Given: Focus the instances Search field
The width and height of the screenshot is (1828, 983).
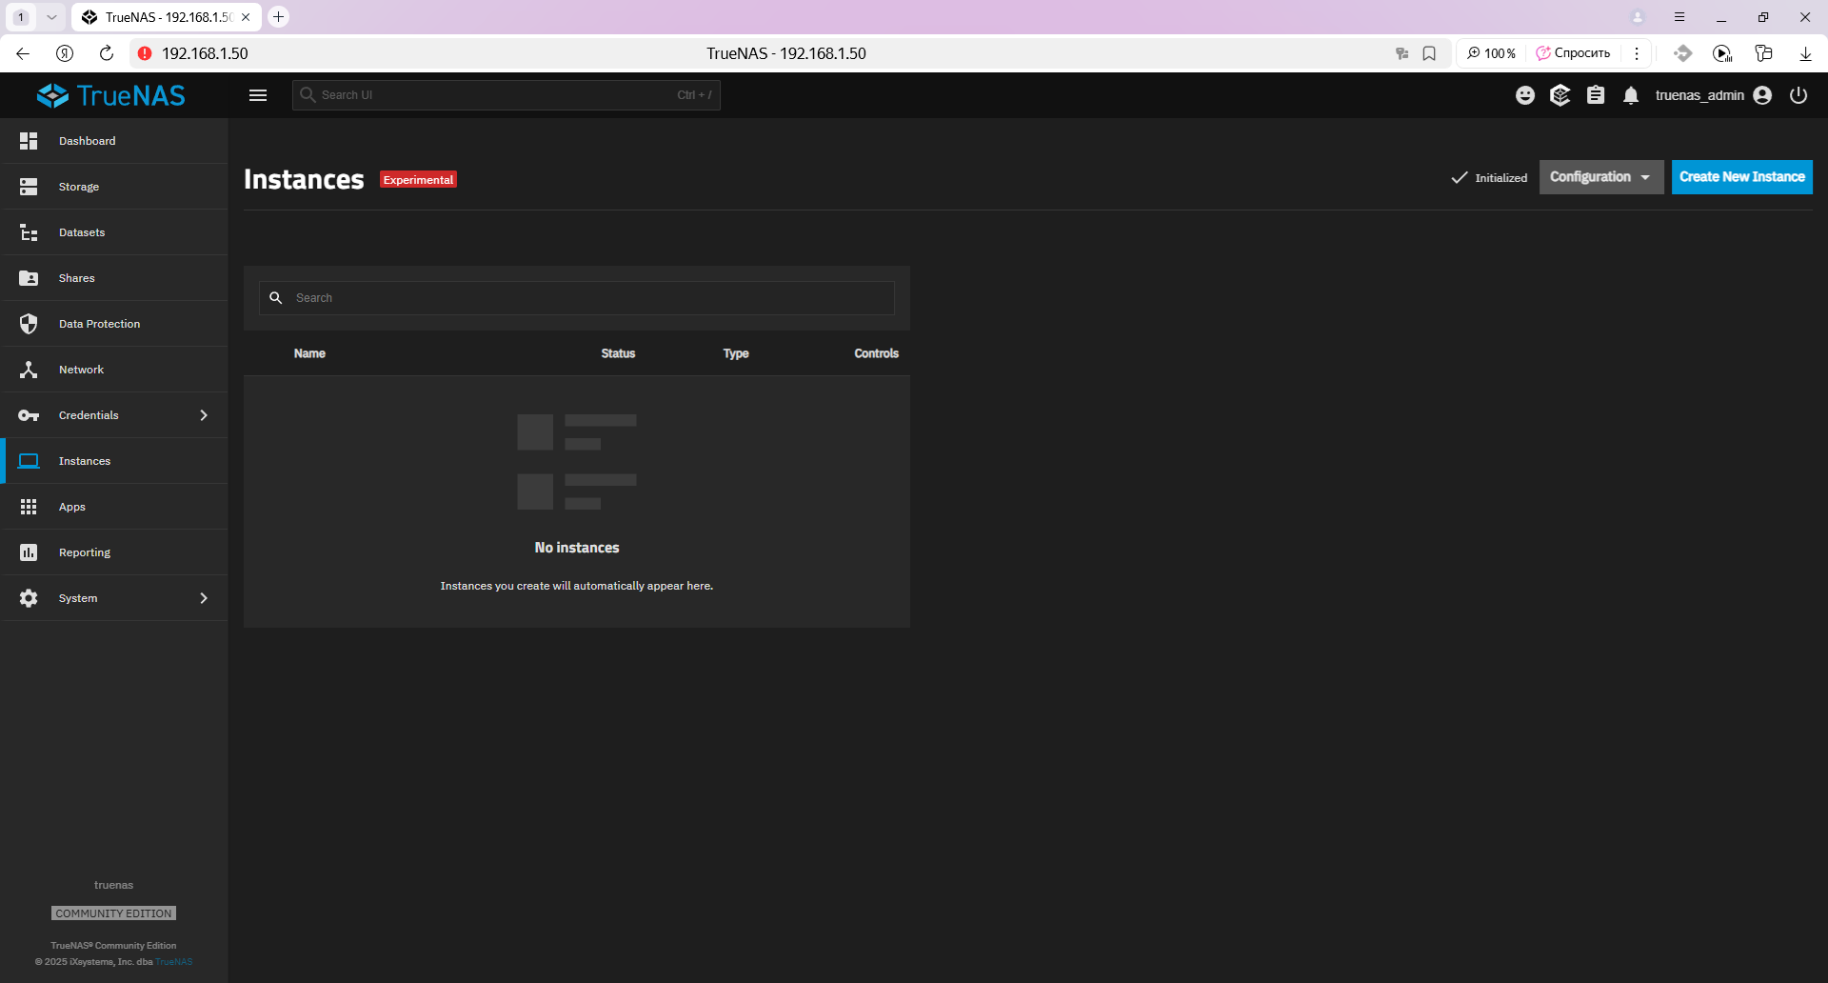Looking at the screenshot, I should click(x=576, y=298).
